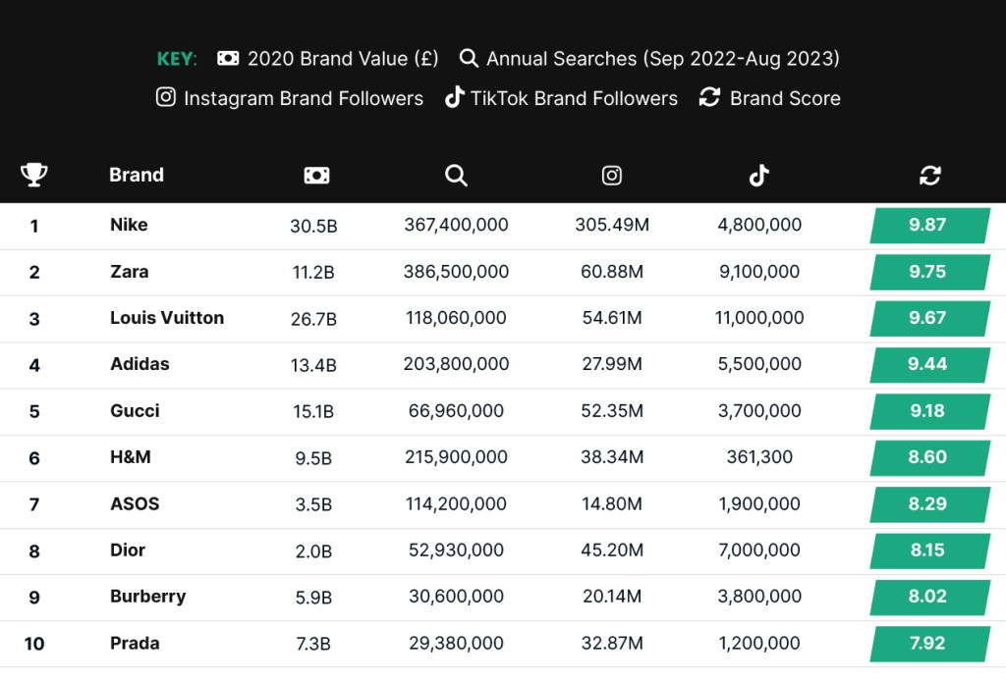1006x681 pixels.
Task: Select Dior's TikTok followers "7,000,000"
Action: tap(759, 550)
